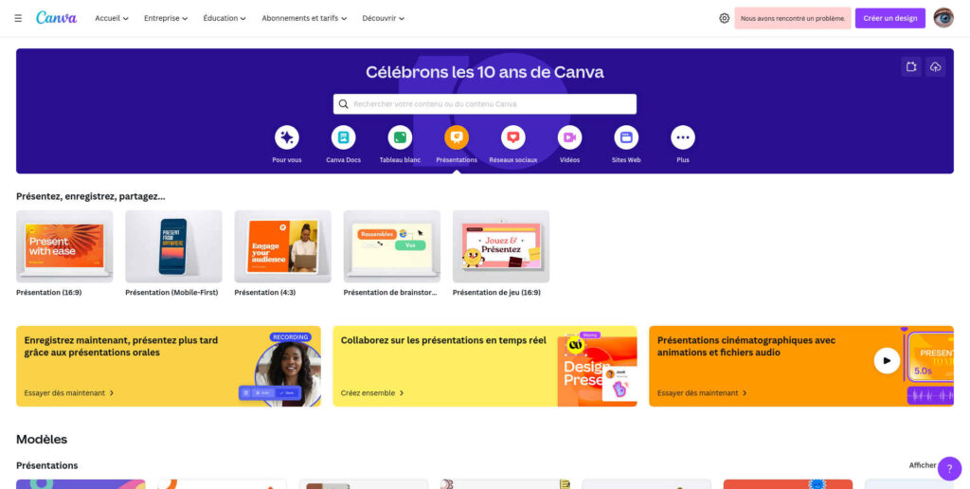Open the settings gear icon
970x489 pixels.
pyautogui.click(x=725, y=19)
